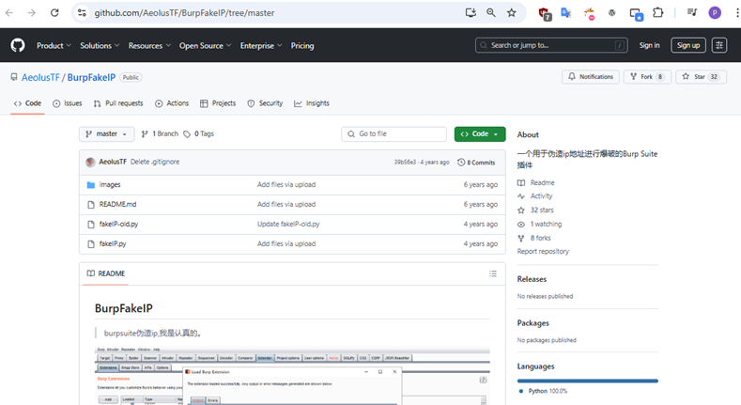Click the AeolusTF commit author avatar
This screenshot has height=405, width=741.
coord(91,163)
